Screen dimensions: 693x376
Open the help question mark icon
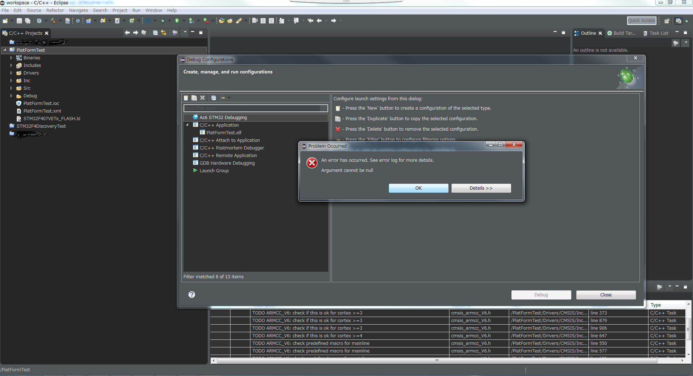(192, 295)
